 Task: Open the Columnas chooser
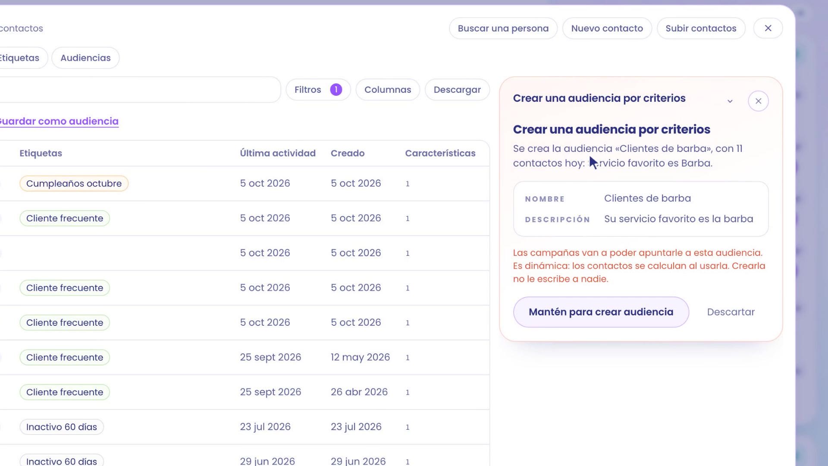388,89
